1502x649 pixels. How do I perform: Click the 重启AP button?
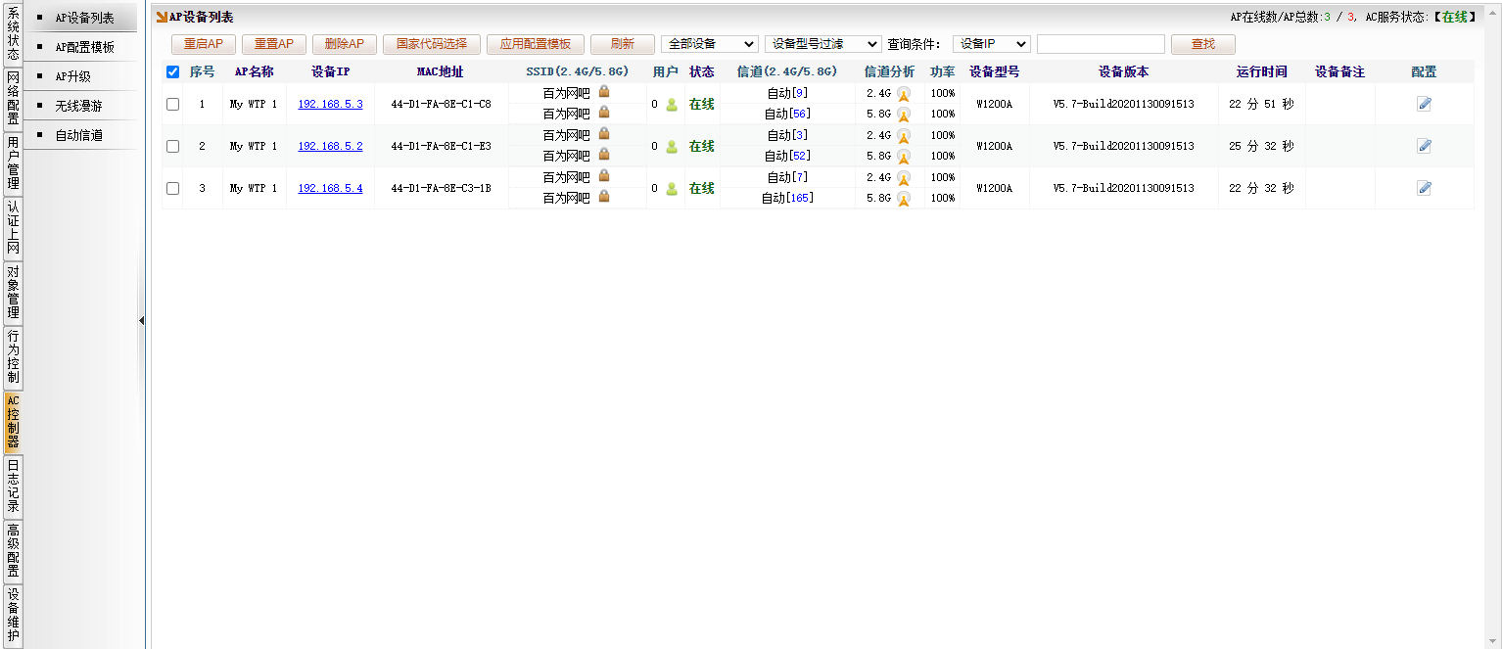204,44
